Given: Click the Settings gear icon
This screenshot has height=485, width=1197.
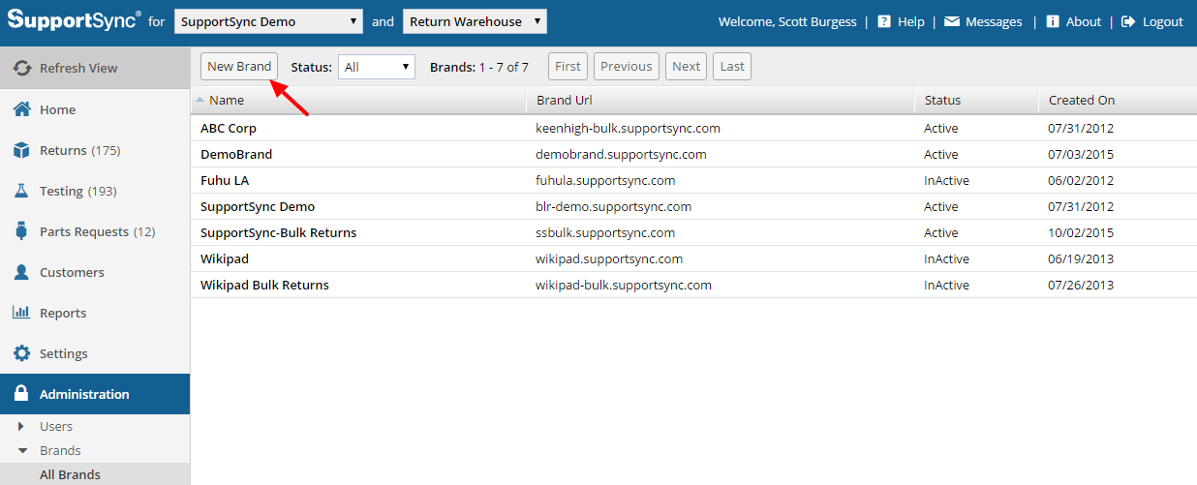Looking at the screenshot, I should tap(21, 353).
